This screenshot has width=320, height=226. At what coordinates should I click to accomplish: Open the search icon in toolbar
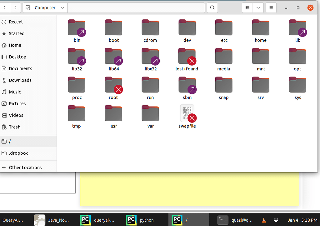click(x=212, y=8)
